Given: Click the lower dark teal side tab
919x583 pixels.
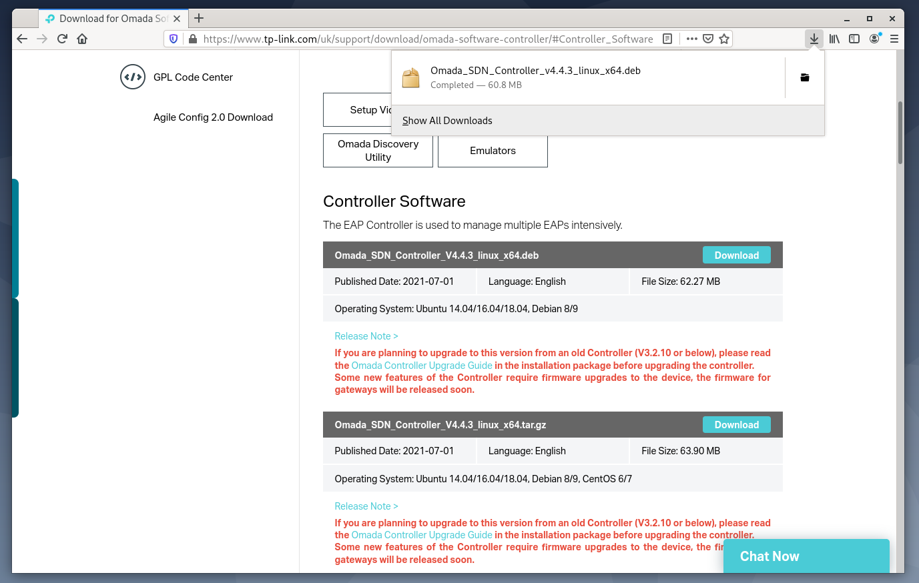Looking at the screenshot, I should 15,358.
